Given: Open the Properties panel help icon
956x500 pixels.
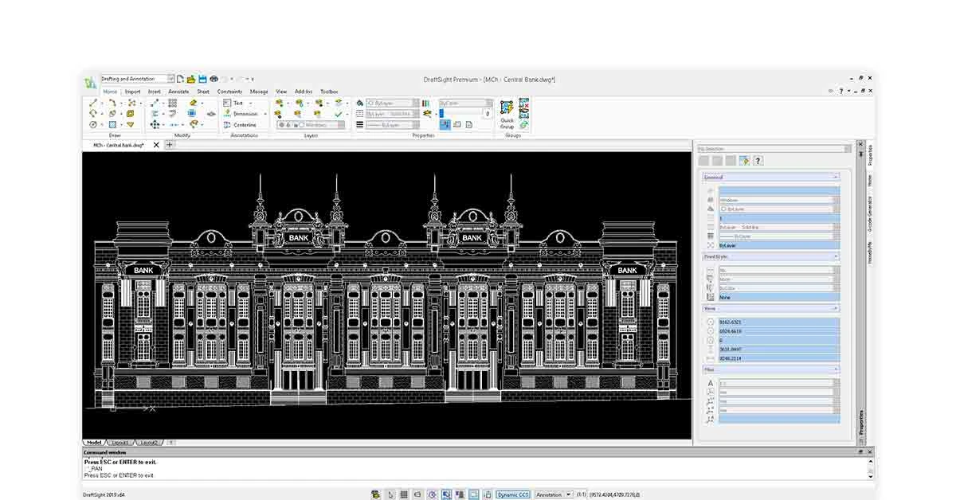Looking at the screenshot, I should click(758, 160).
